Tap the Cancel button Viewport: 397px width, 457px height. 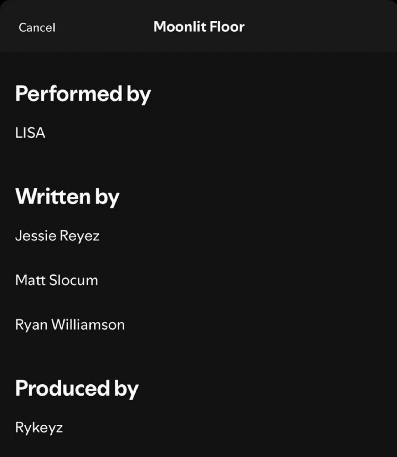[x=37, y=27]
